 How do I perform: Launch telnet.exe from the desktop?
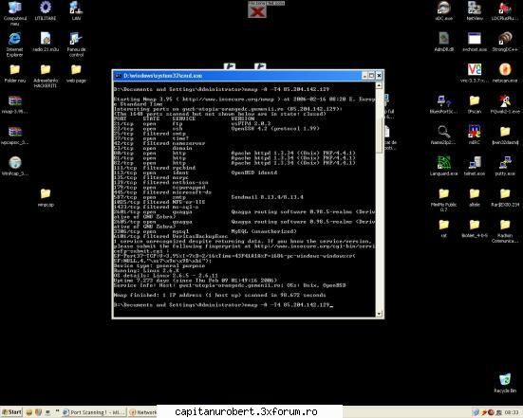pyautogui.click(x=475, y=166)
